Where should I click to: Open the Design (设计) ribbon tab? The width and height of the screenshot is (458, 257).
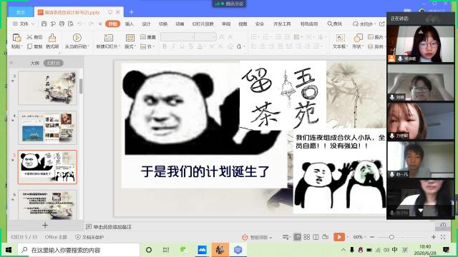point(146,24)
